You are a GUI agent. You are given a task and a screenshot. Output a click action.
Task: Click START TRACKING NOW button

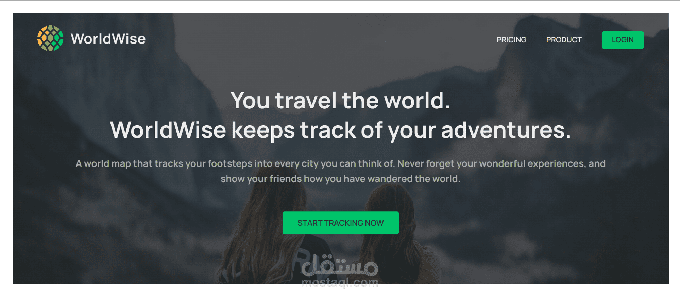click(340, 223)
